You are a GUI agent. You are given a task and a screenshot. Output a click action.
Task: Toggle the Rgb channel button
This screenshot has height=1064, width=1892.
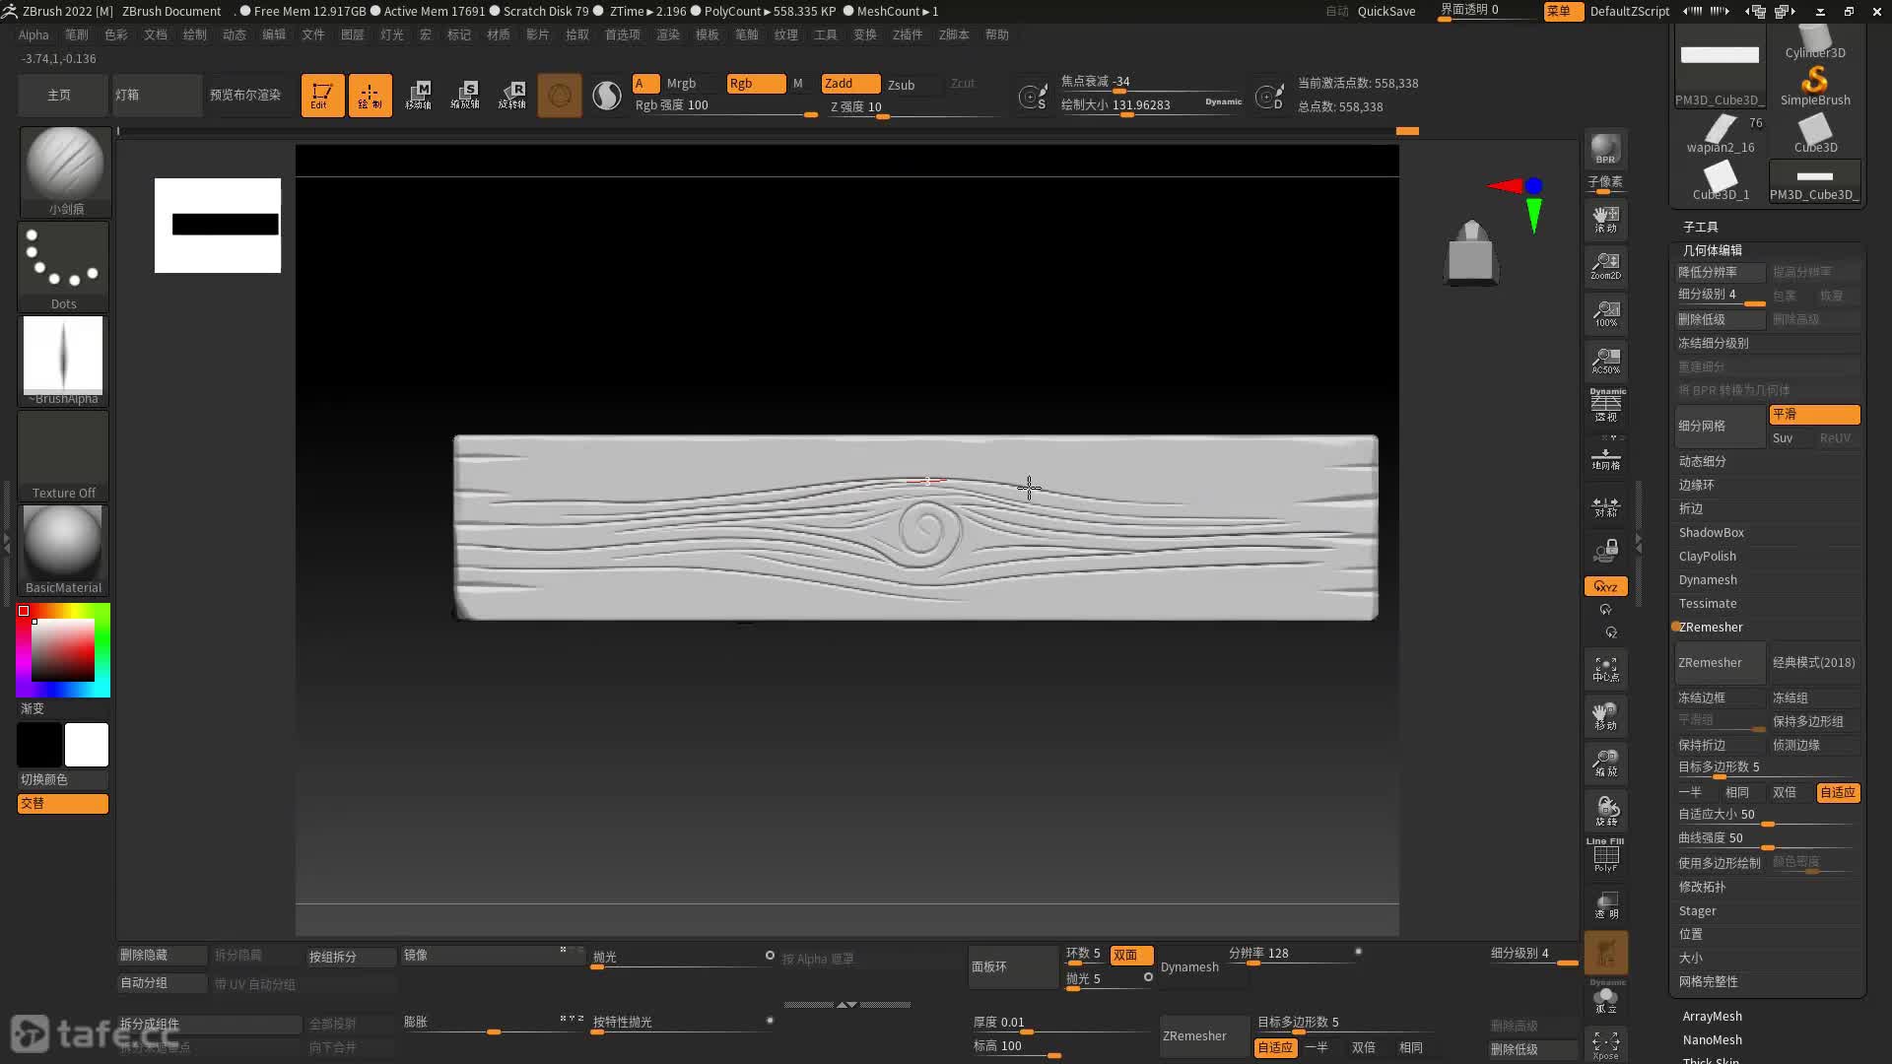(756, 84)
